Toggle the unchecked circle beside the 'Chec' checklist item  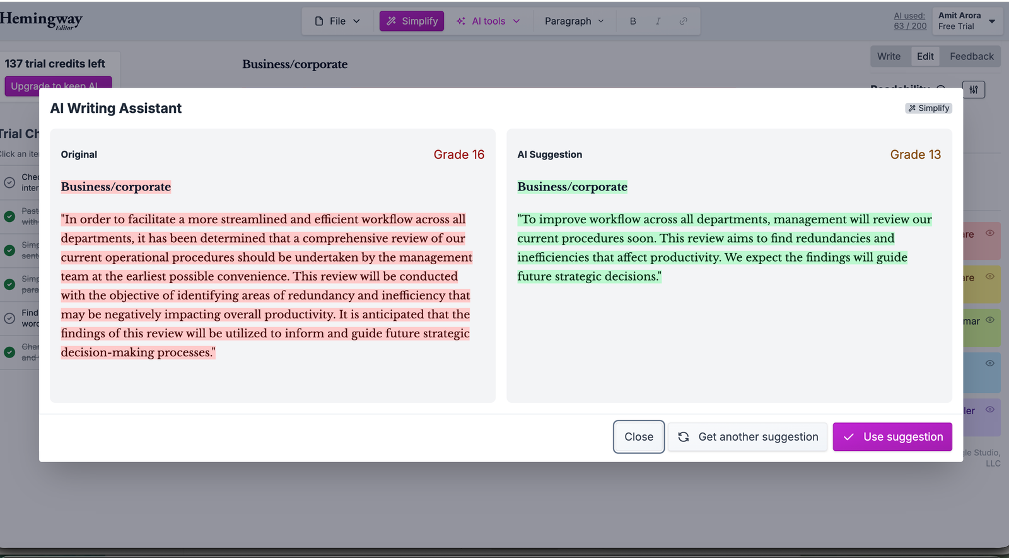(9, 182)
